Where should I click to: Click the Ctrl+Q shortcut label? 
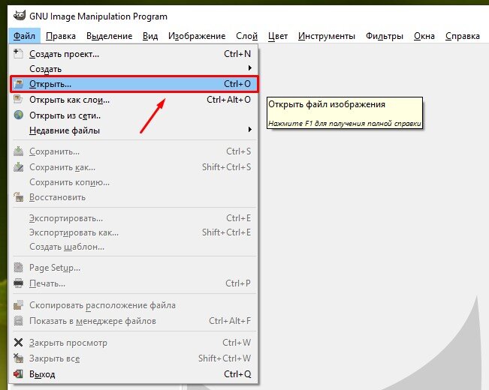click(237, 373)
